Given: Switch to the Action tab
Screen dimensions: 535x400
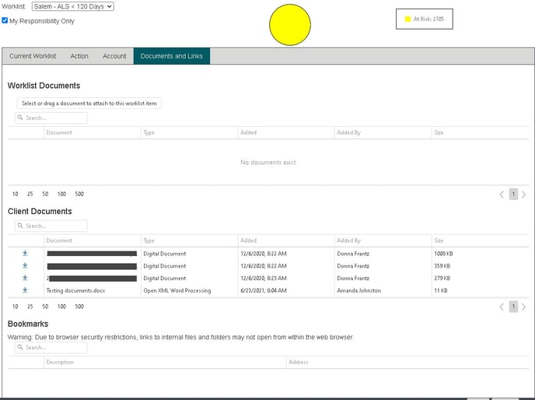Looking at the screenshot, I should [x=79, y=56].
